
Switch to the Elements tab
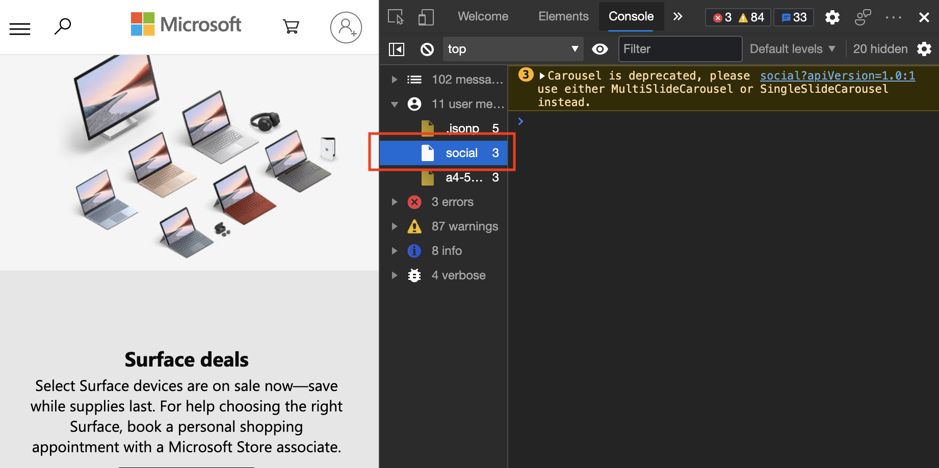tap(563, 16)
